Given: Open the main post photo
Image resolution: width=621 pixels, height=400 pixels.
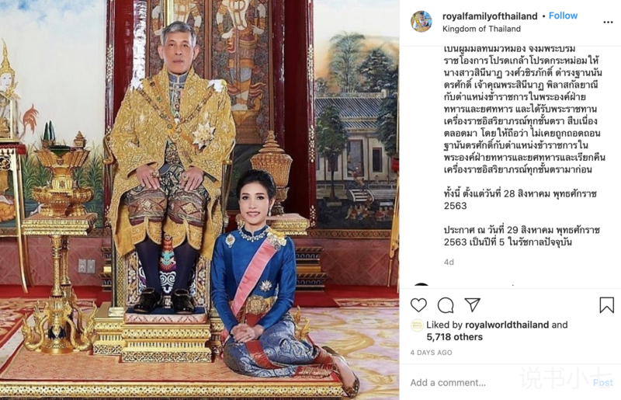Looking at the screenshot, I should pos(199,200).
